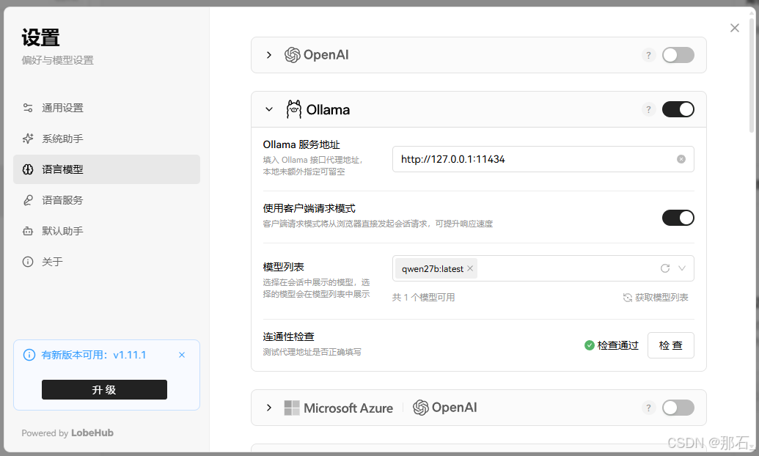
Task: Click the 关于 info icon
Action: pos(28,262)
